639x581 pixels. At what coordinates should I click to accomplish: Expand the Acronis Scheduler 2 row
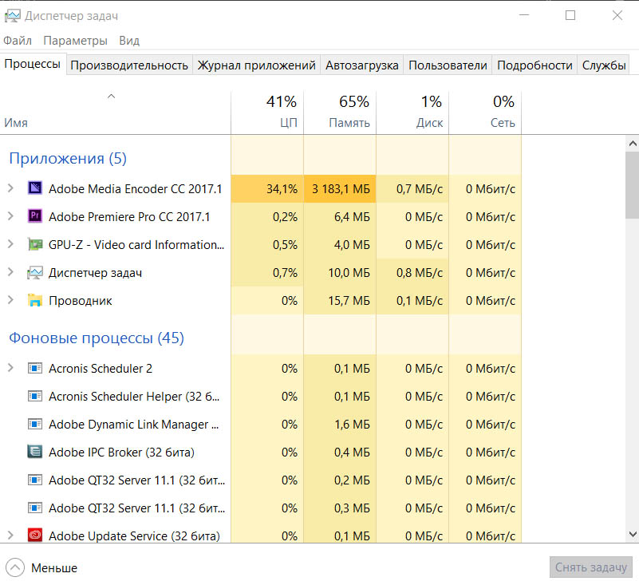click(10, 368)
